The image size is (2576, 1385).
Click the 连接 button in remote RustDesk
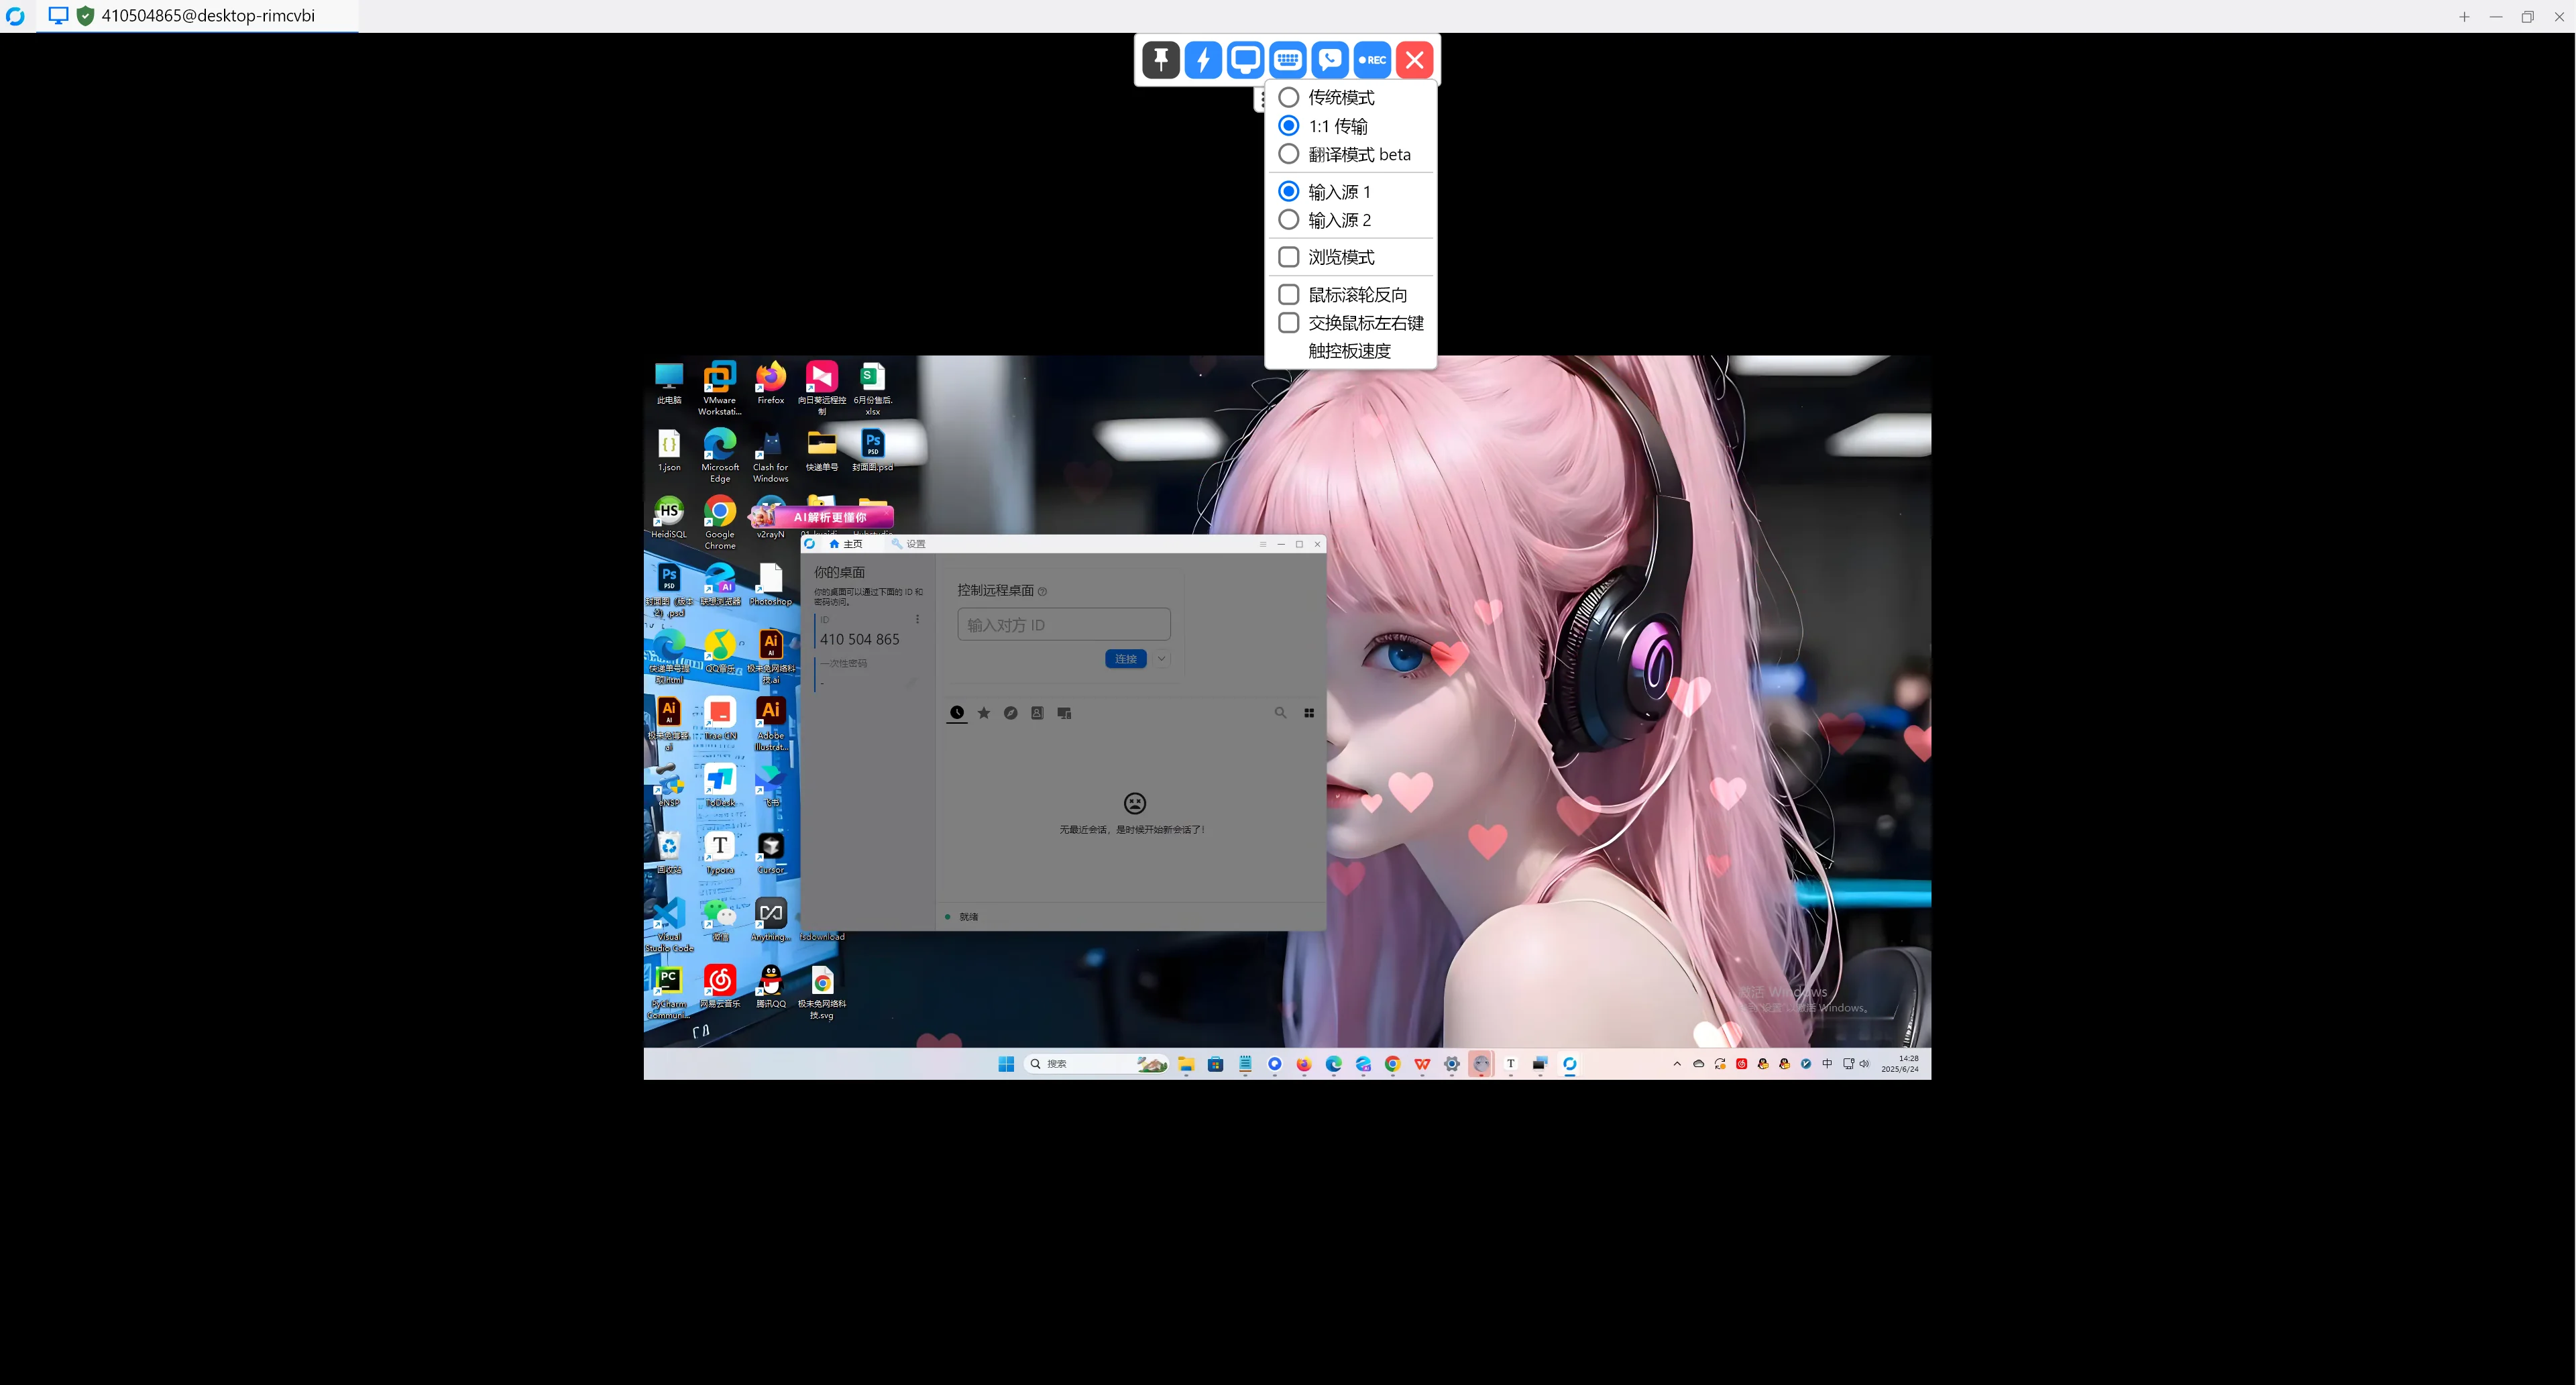click(1126, 659)
